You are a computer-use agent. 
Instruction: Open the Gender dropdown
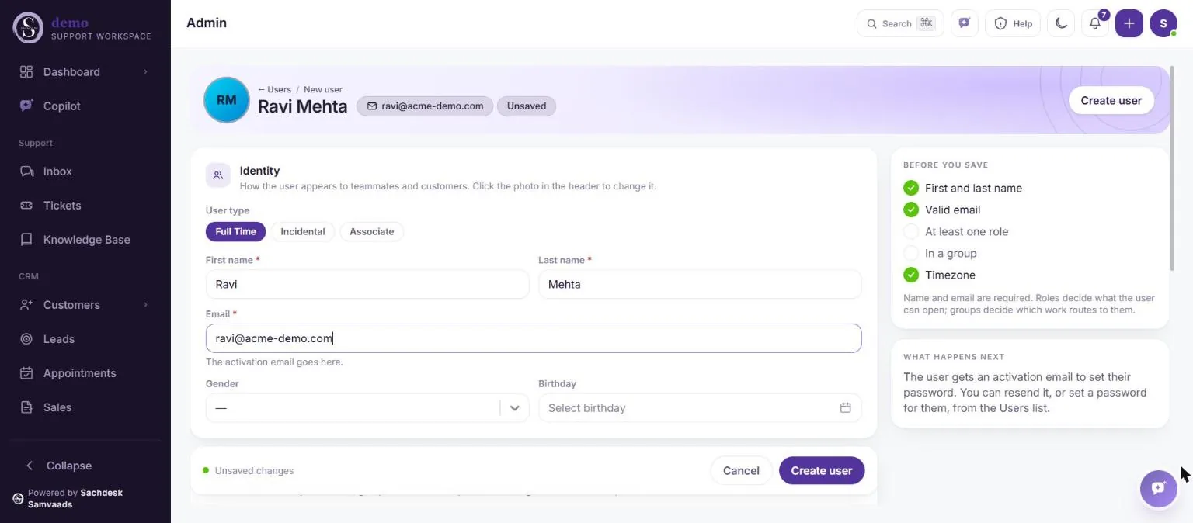(367, 408)
